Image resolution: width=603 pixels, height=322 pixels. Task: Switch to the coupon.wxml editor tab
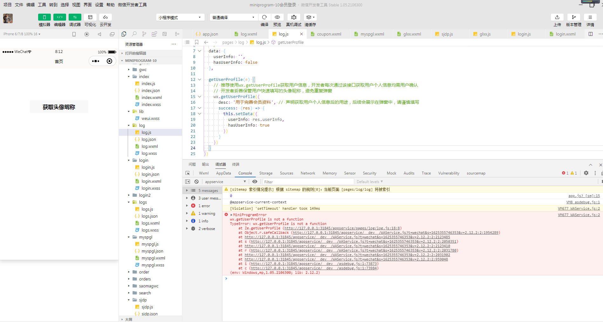329,34
